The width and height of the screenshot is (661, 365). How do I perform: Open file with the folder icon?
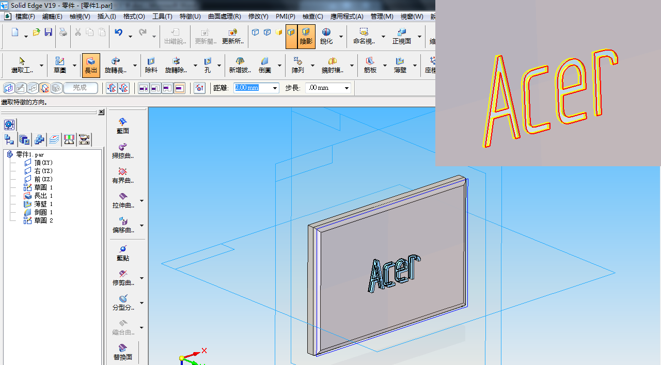(x=36, y=33)
